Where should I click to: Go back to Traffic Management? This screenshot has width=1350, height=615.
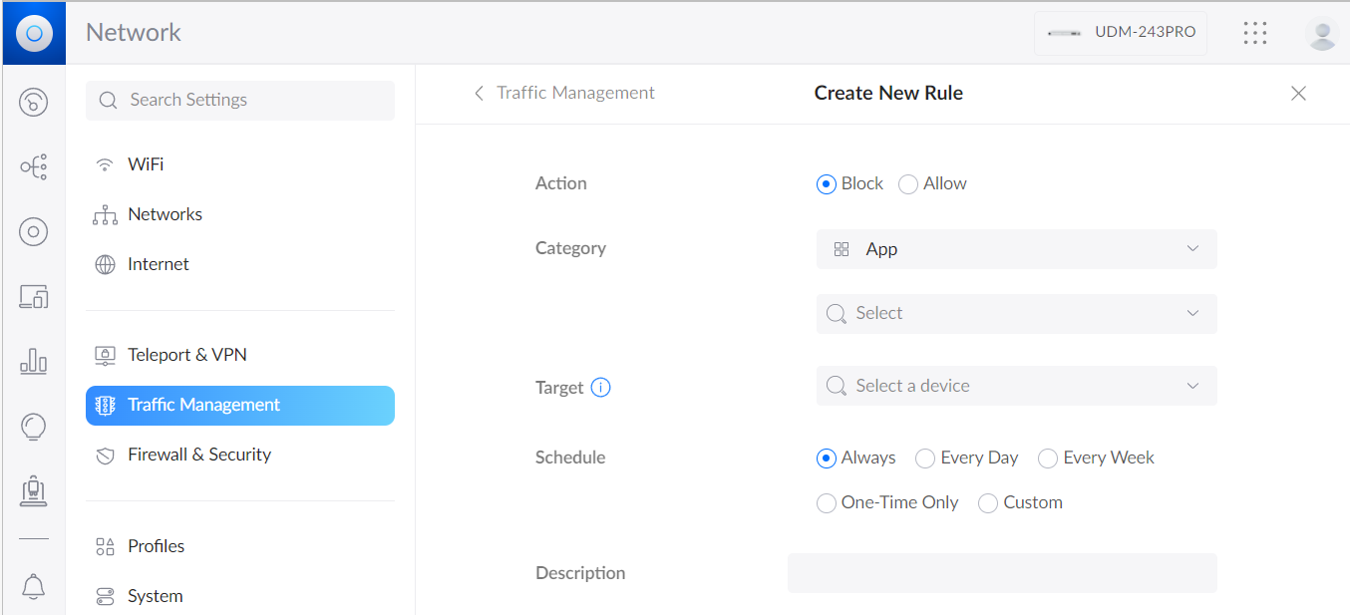click(564, 93)
